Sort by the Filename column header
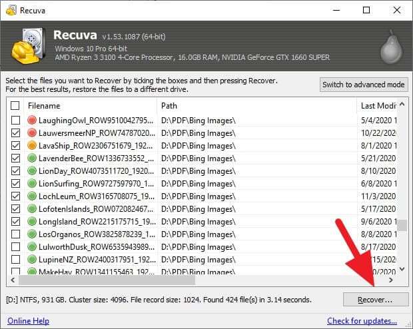 pyautogui.click(x=91, y=106)
